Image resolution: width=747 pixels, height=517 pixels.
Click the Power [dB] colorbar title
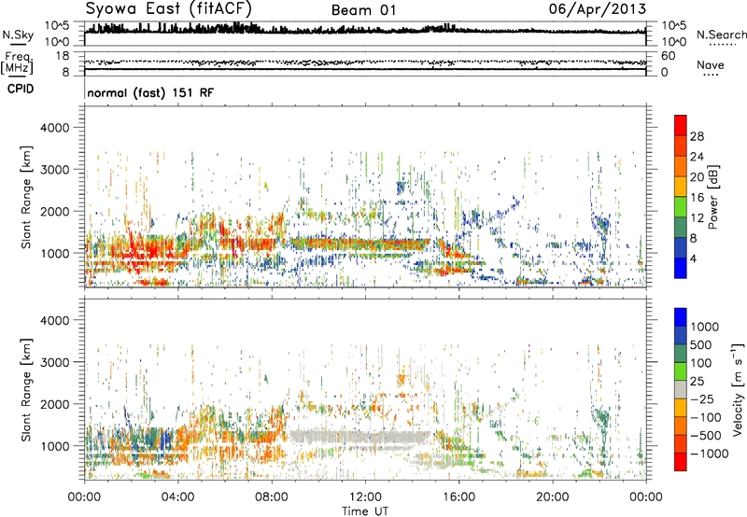coord(713,197)
